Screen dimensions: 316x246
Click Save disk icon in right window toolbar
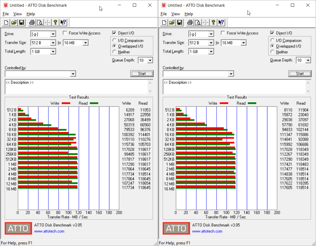pyautogui.click(x=180, y=22)
